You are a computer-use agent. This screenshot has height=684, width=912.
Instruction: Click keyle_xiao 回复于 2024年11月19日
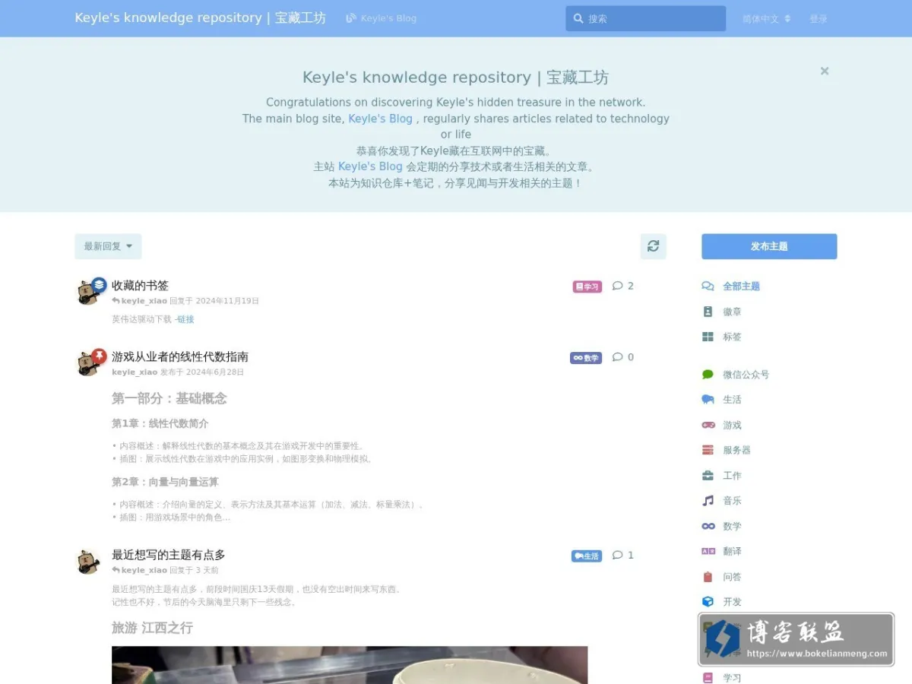click(185, 301)
